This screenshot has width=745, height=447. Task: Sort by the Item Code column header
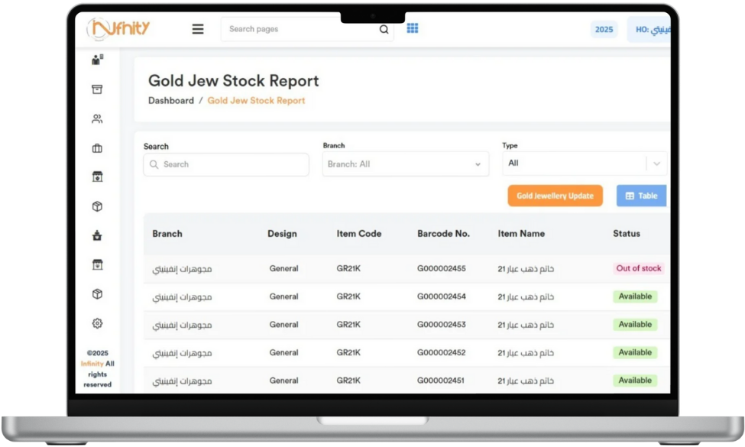pyautogui.click(x=358, y=234)
